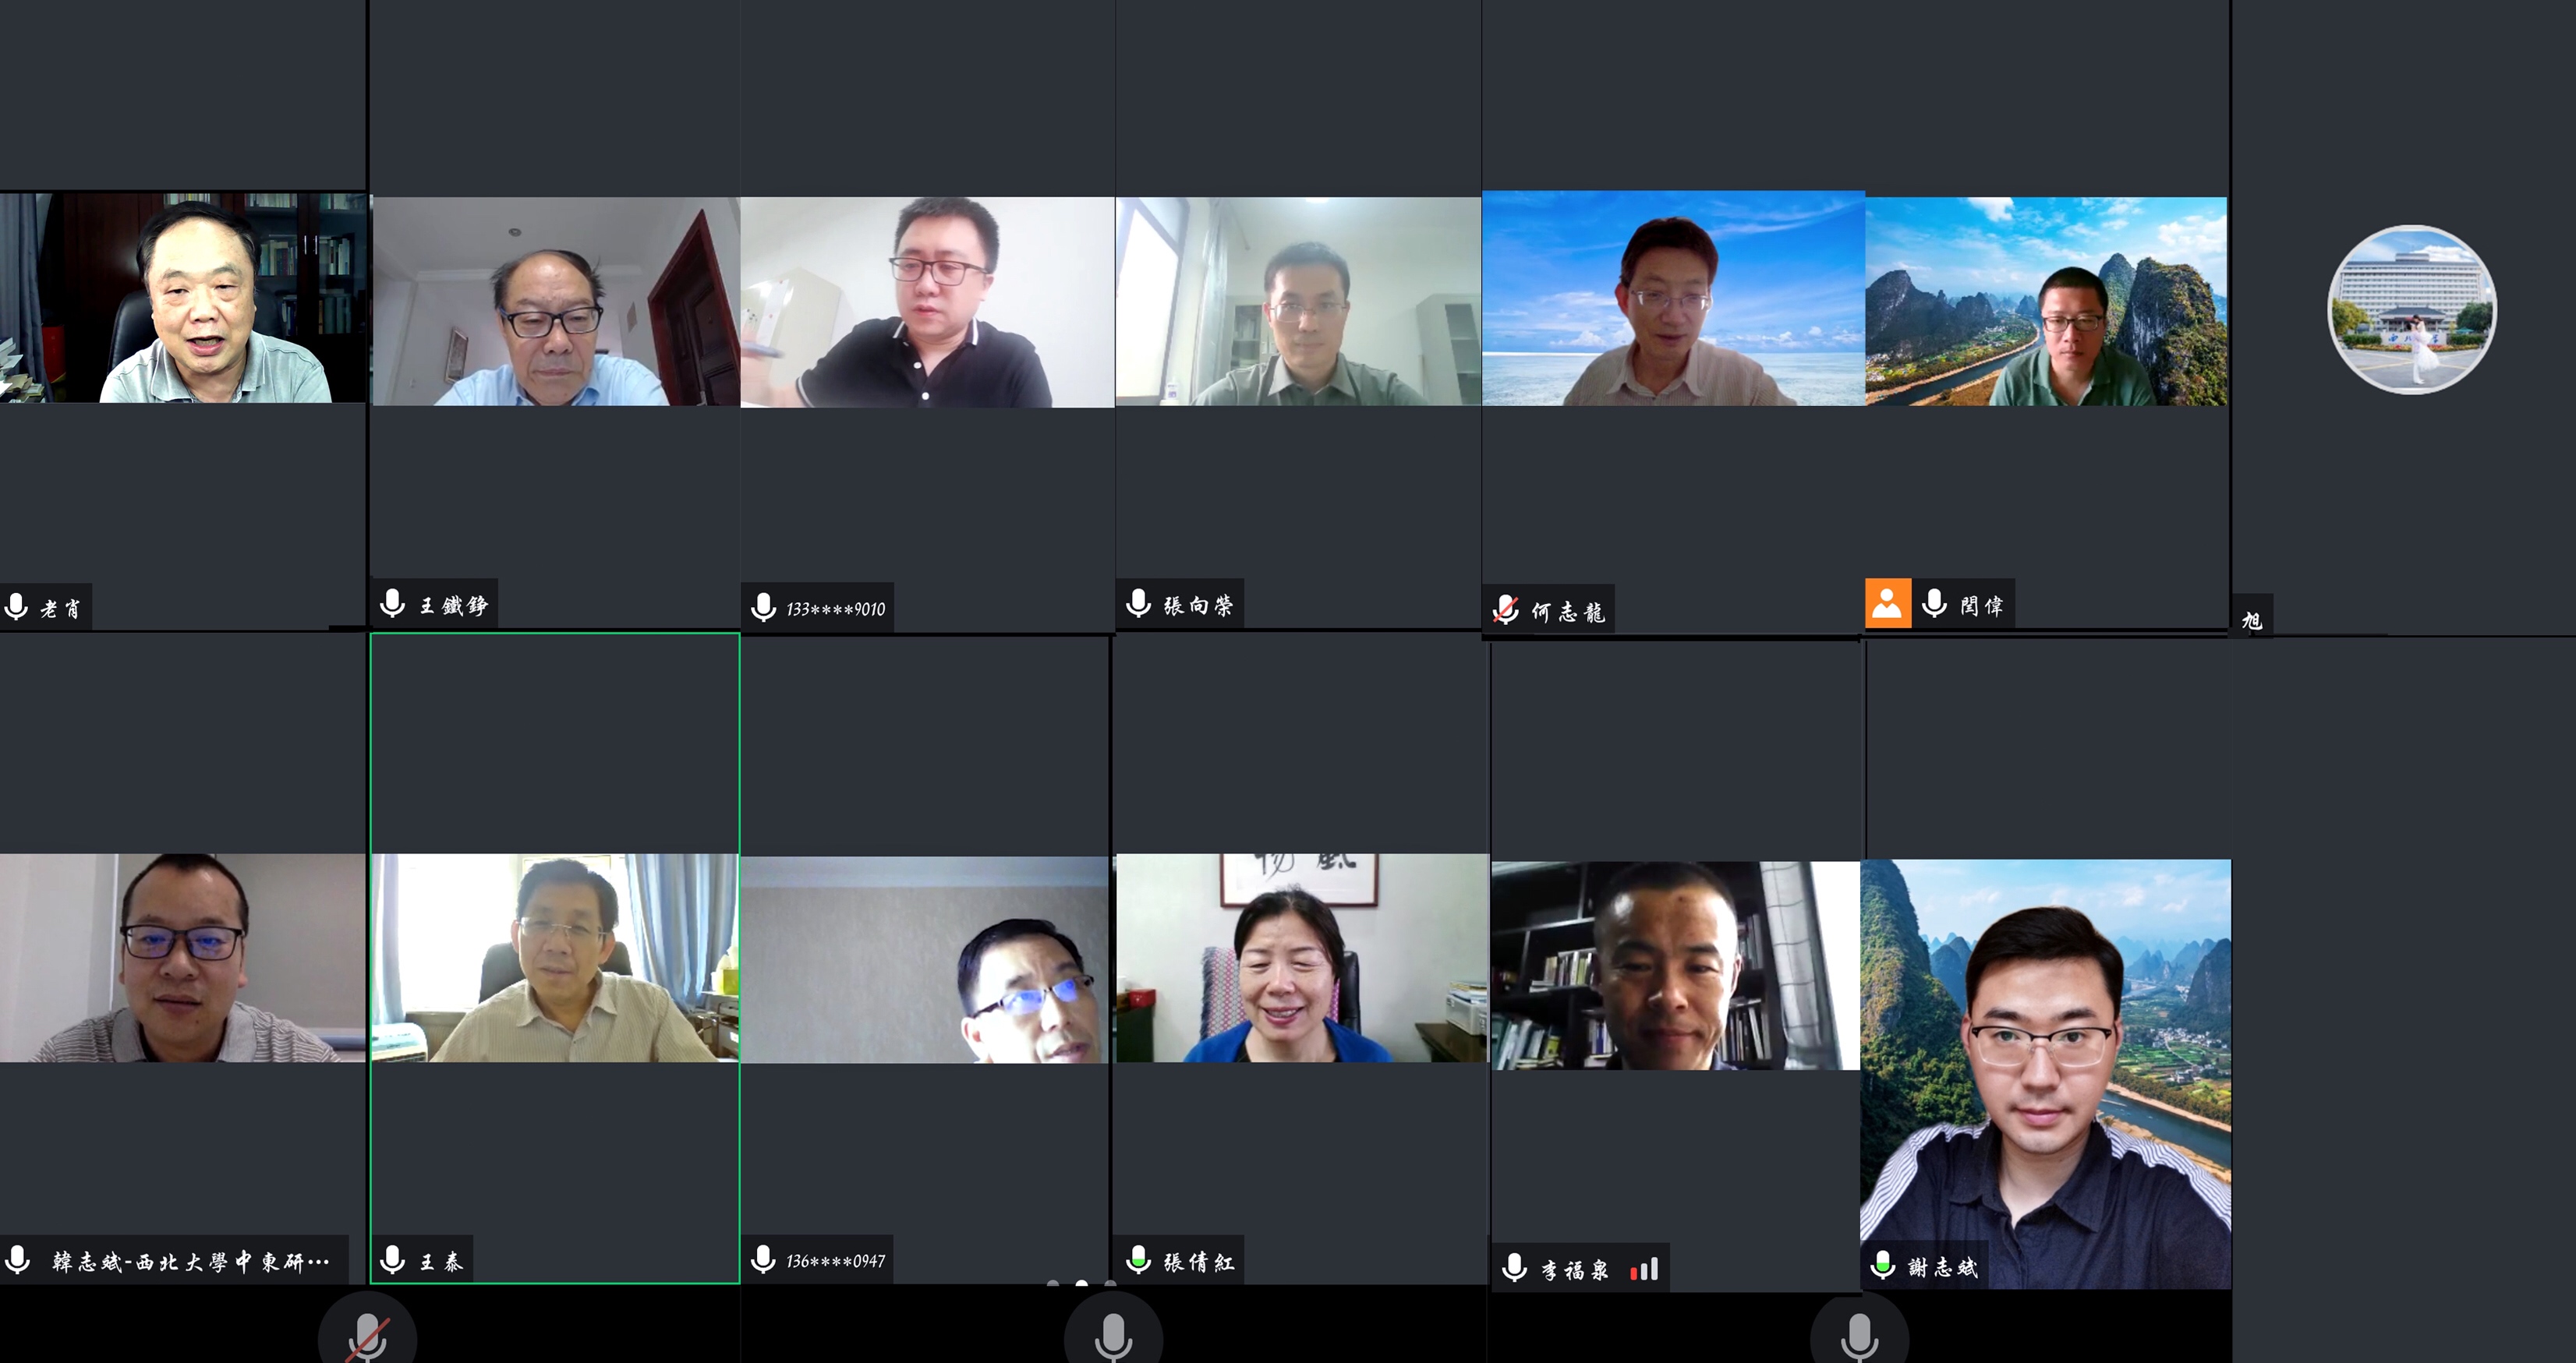
Task: Click the highlighted middle page indicator dot
Action: pyautogui.click(x=1081, y=1283)
